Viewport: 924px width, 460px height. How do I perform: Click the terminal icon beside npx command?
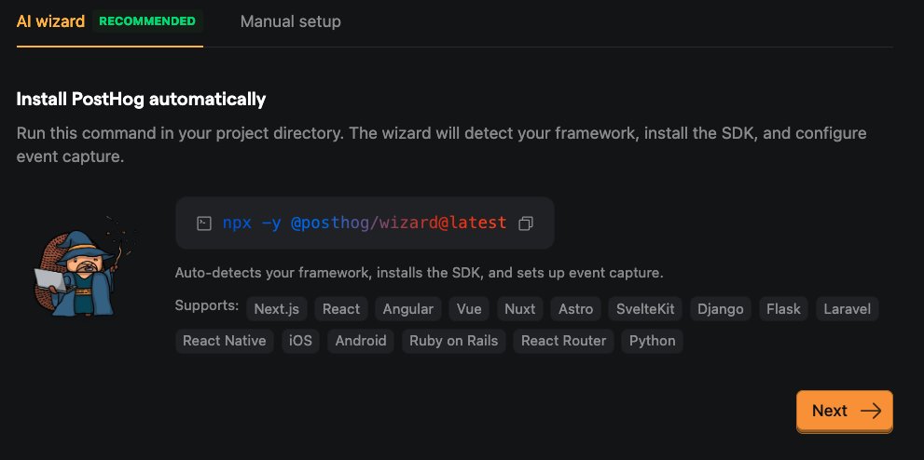pos(204,223)
